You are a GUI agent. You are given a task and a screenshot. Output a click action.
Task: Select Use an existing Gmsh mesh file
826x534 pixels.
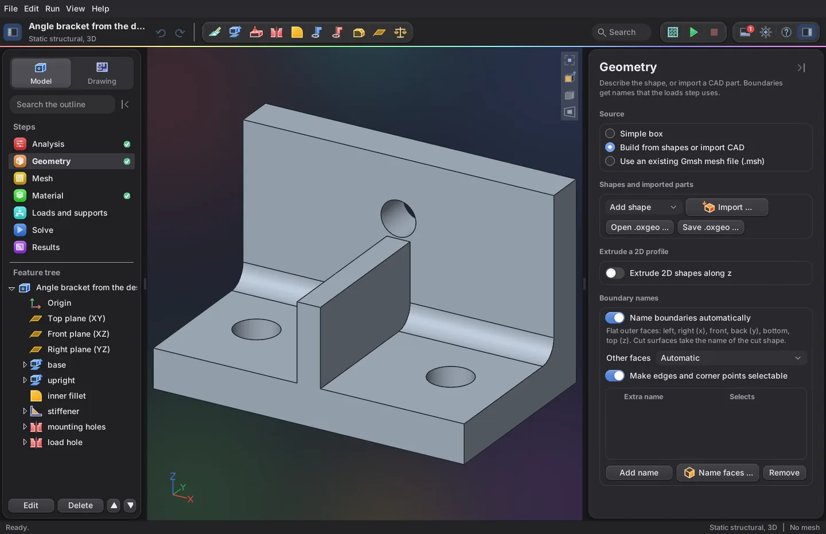(x=610, y=161)
